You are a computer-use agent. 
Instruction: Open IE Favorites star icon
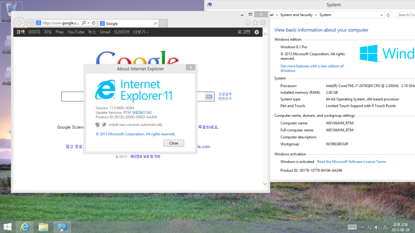tap(255, 23)
